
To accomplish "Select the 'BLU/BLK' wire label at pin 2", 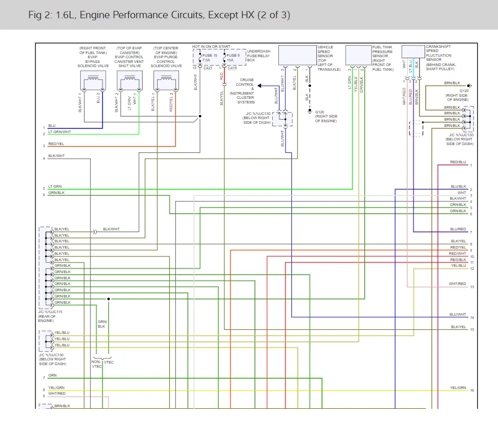I will click(x=458, y=187).
